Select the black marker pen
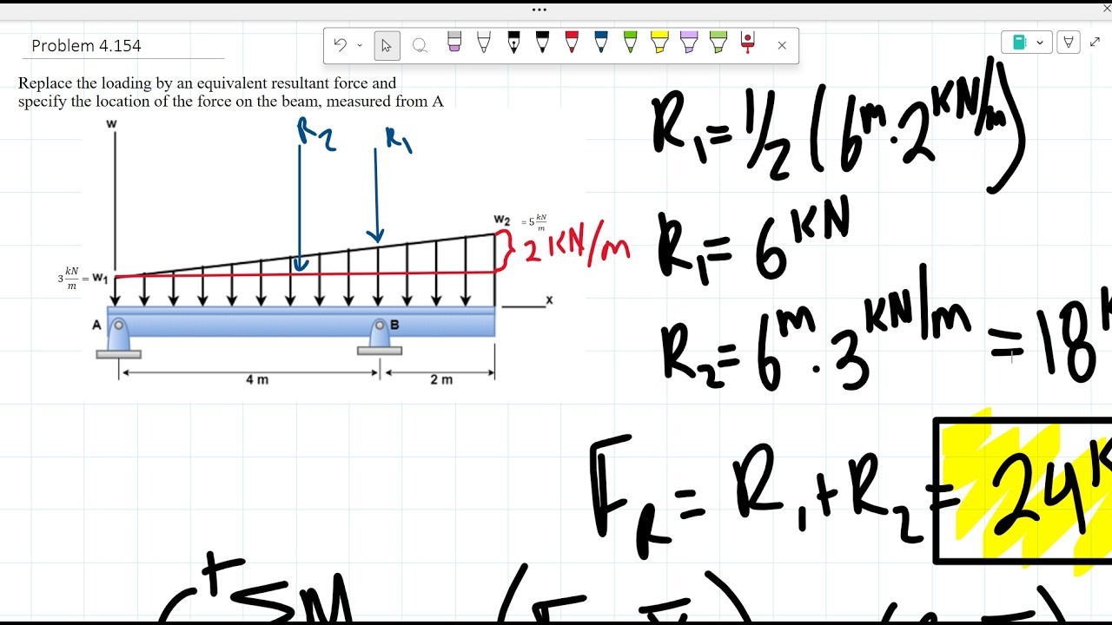 (x=543, y=43)
